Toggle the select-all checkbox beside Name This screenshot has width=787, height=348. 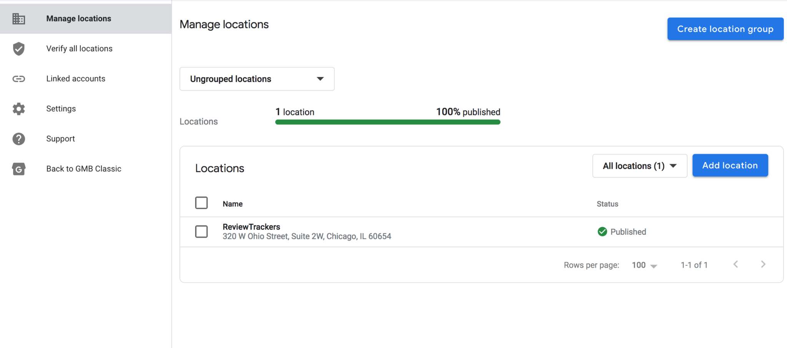201,203
